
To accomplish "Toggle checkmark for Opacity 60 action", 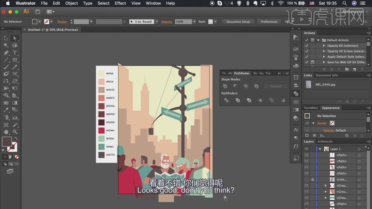I will pyautogui.click(x=307, y=46).
